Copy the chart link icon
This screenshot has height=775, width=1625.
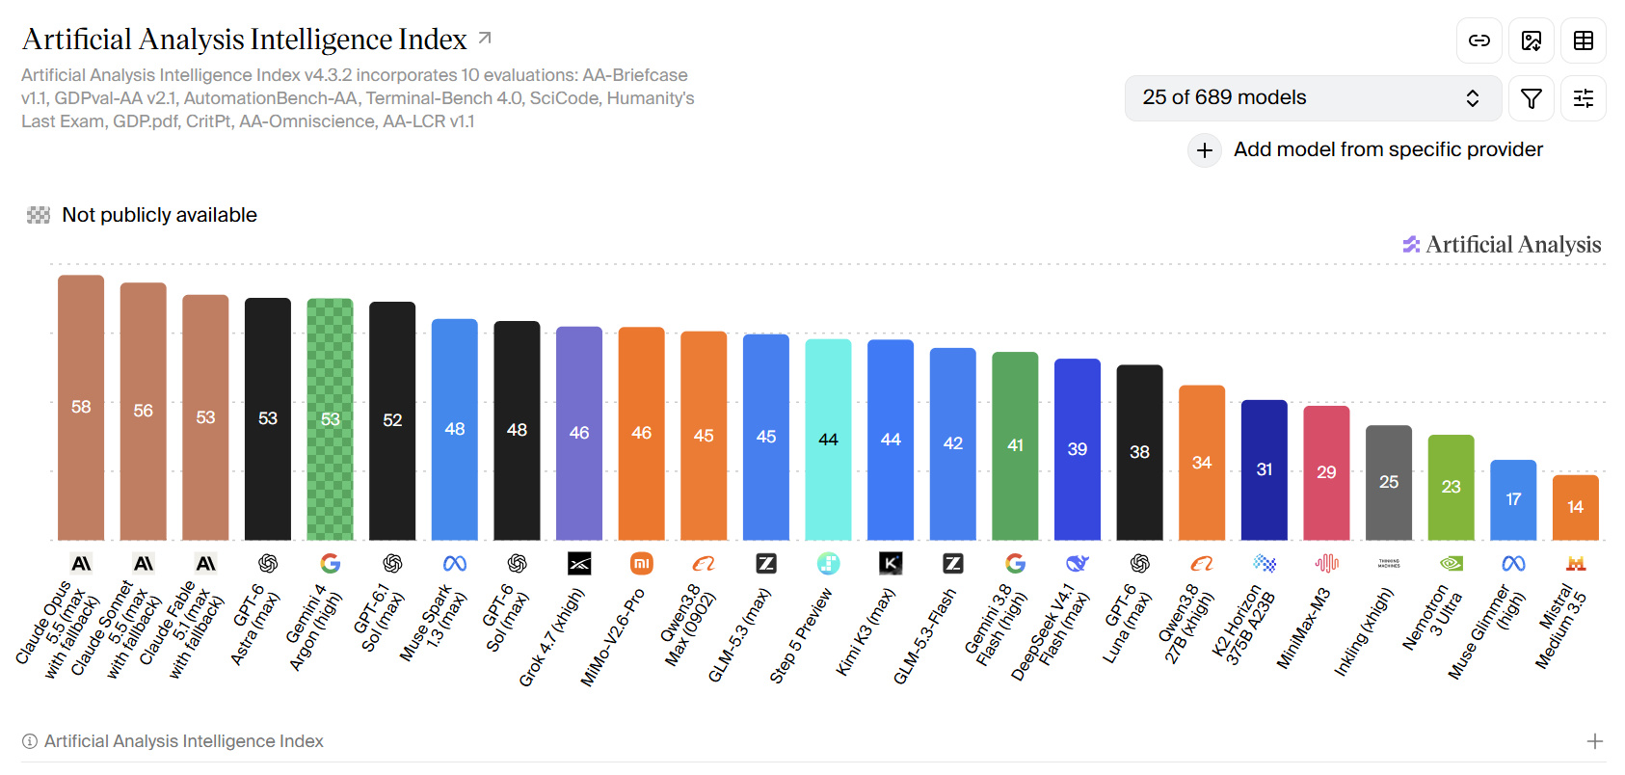click(x=1479, y=40)
